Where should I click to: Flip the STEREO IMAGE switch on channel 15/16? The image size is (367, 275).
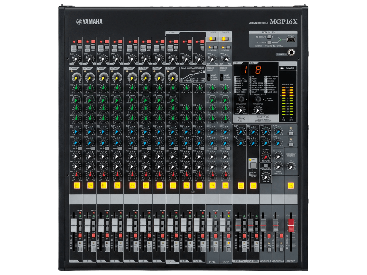point(222,77)
